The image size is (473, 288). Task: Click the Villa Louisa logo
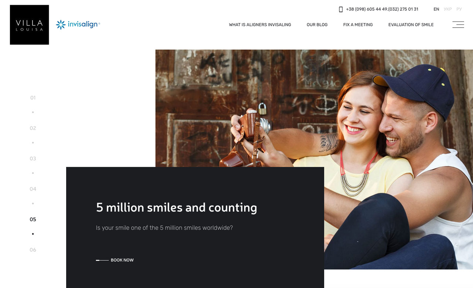pyautogui.click(x=30, y=25)
